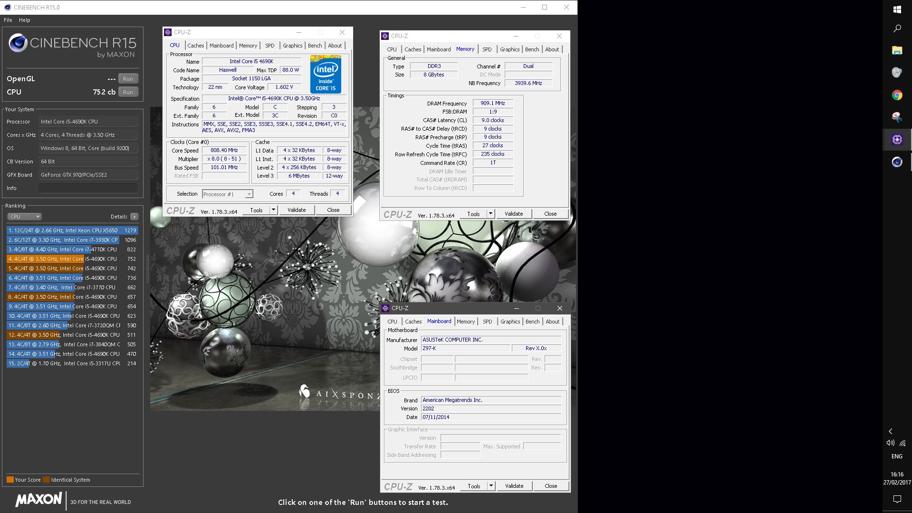The image size is (912, 513).
Task: Open the Ranking CPU dropdown
Action: (25, 217)
